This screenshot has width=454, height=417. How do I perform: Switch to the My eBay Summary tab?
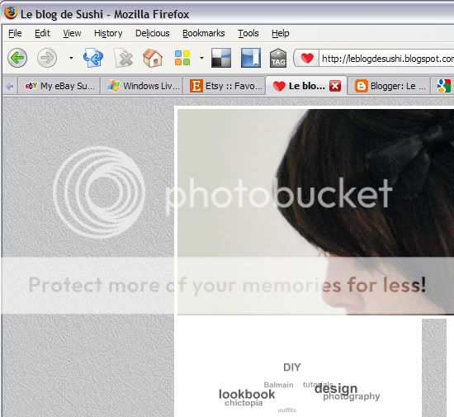[x=59, y=86]
